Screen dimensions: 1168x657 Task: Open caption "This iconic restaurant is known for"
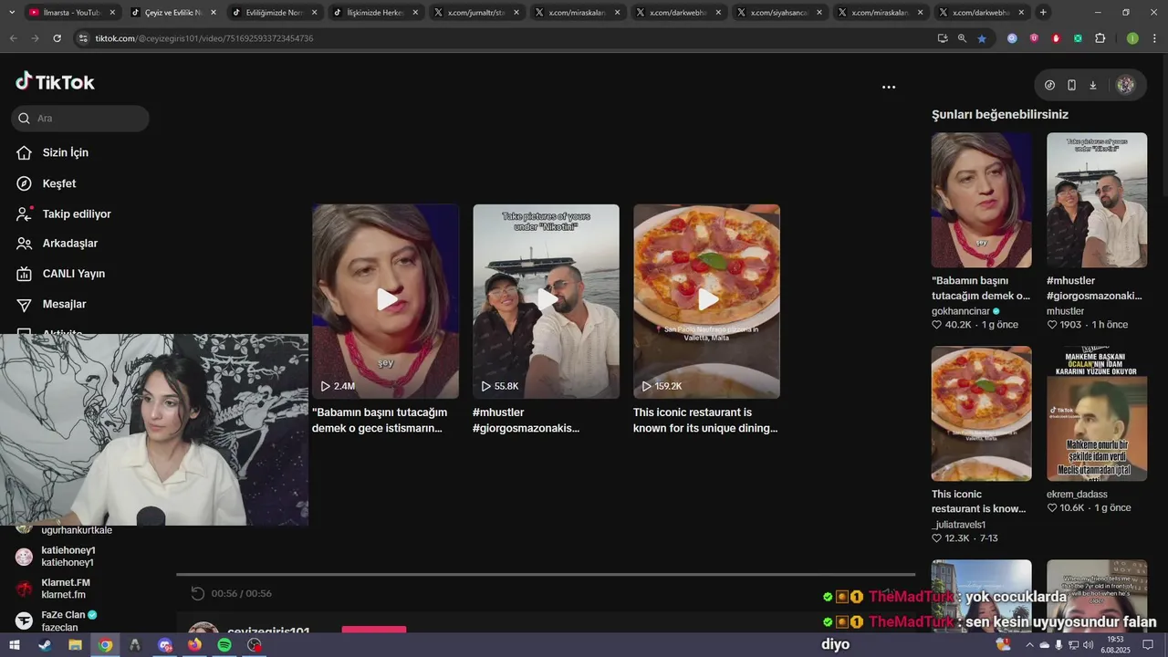[705, 420]
